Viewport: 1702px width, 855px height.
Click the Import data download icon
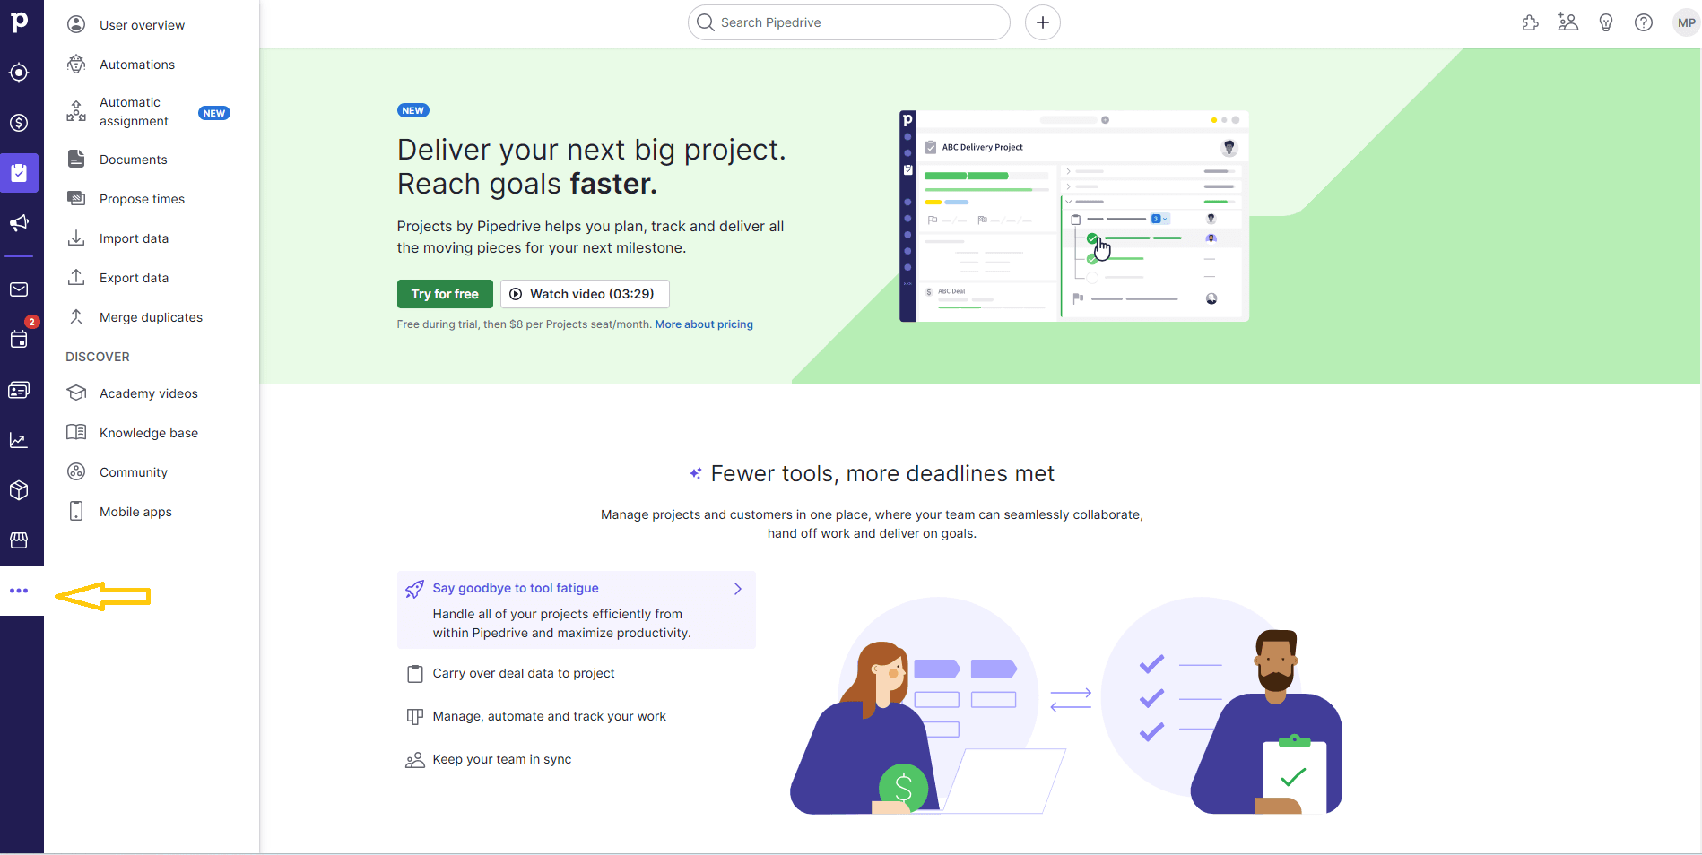pyautogui.click(x=76, y=238)
